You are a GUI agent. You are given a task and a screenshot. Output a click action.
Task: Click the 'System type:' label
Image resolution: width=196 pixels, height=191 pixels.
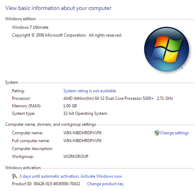[x=23, y=113]
